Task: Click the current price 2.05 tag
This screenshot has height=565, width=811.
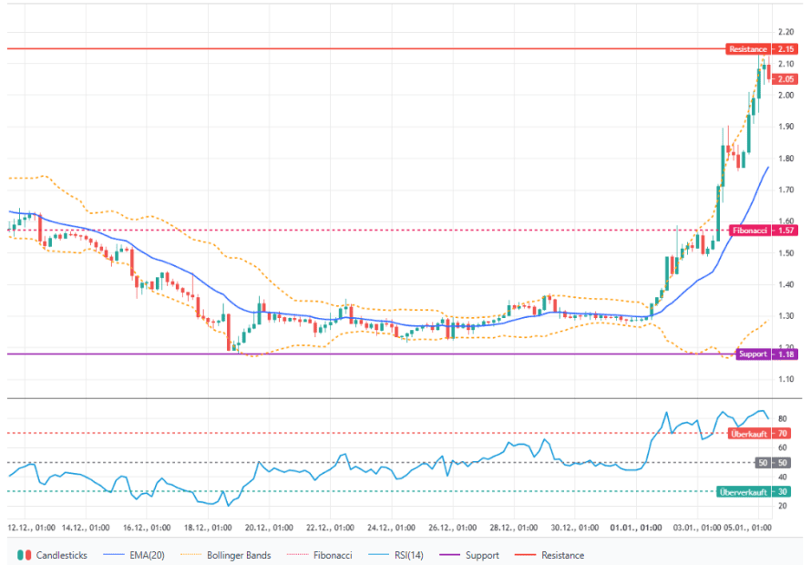Action: (783, 79)
